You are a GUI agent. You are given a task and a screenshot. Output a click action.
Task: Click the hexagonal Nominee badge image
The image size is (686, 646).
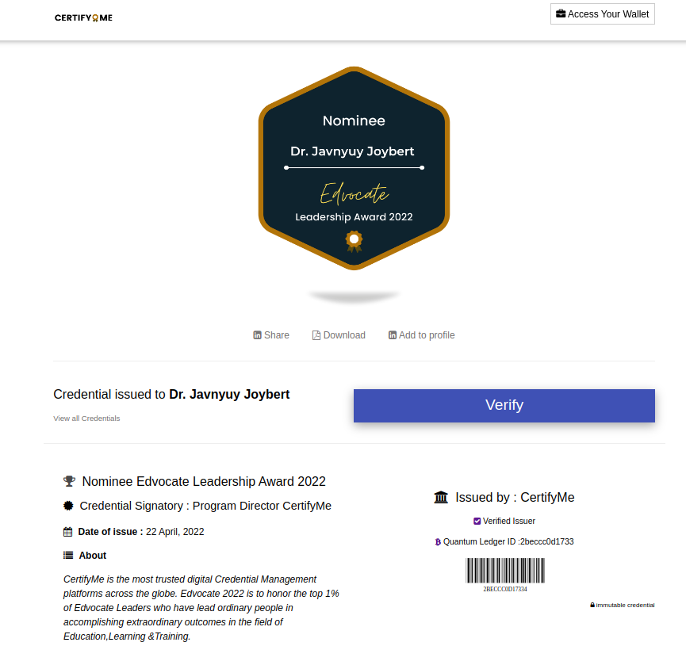[353, 168]
